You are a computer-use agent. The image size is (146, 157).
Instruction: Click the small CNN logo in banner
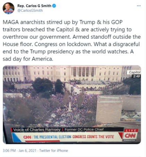pyautogui.click(x=27, y=137)
